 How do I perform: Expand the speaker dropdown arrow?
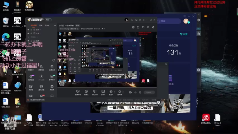123,92
